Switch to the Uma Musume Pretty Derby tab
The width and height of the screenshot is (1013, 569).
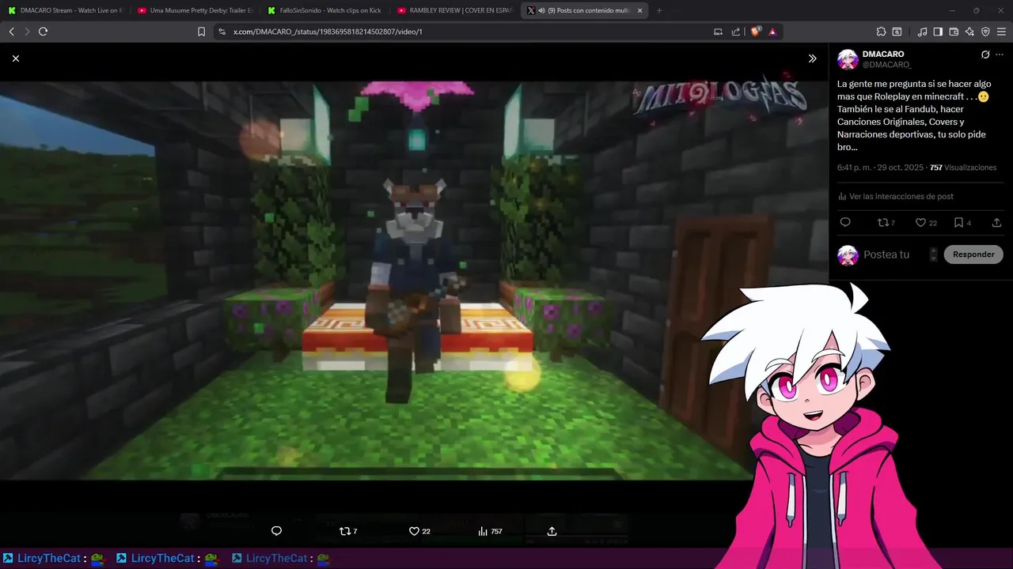tap(195, 10)
